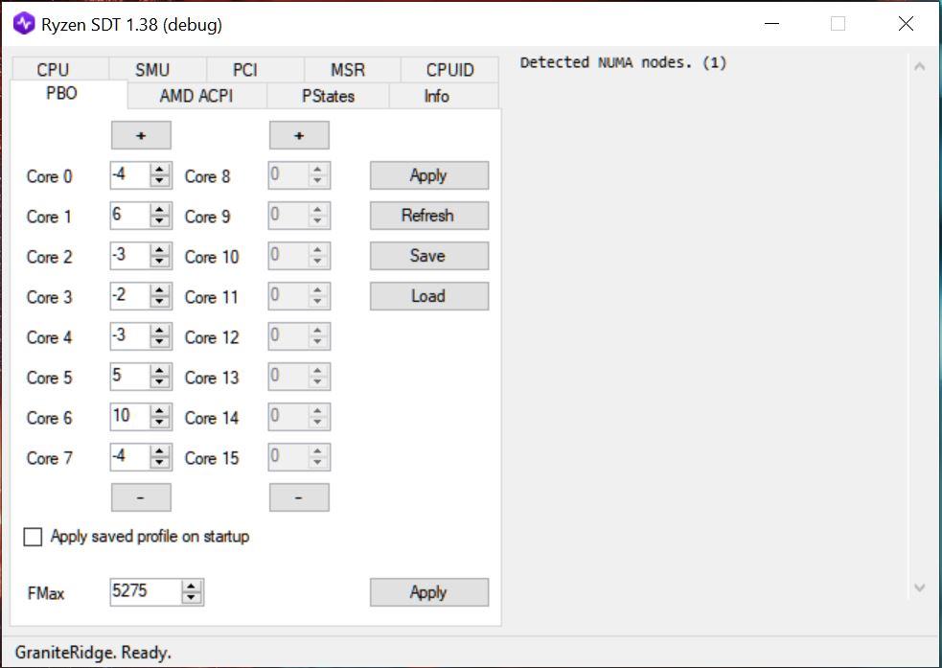Increase Core 7 offset with up arrow
The width and height of the screenshot is (942, 668).
(x=160, y=451)
